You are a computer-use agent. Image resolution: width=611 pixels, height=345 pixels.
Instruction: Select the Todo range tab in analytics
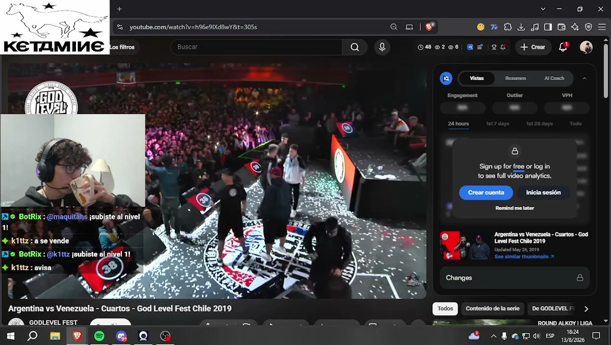click(575, 124)
